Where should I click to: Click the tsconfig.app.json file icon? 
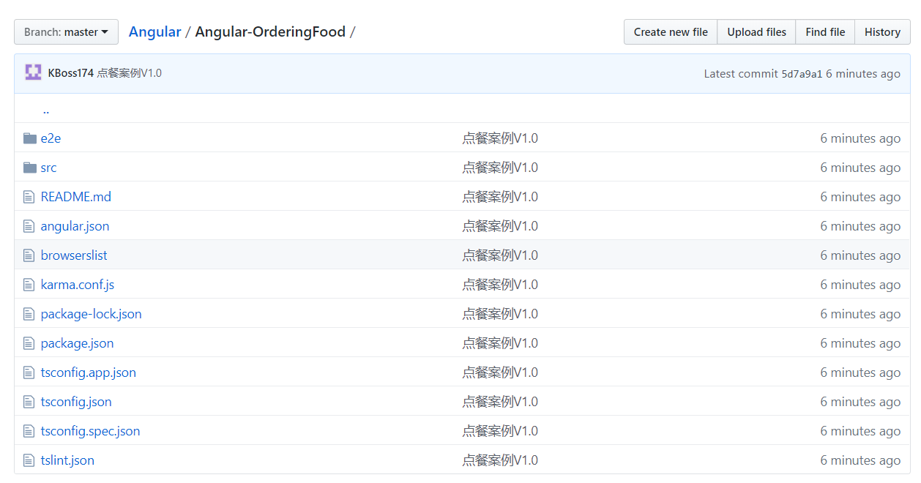29,372
